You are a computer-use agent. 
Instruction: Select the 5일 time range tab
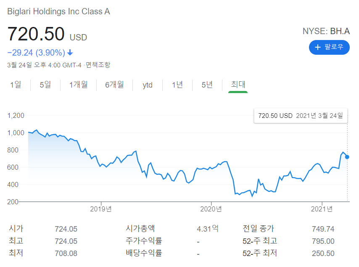click(45, 85)
